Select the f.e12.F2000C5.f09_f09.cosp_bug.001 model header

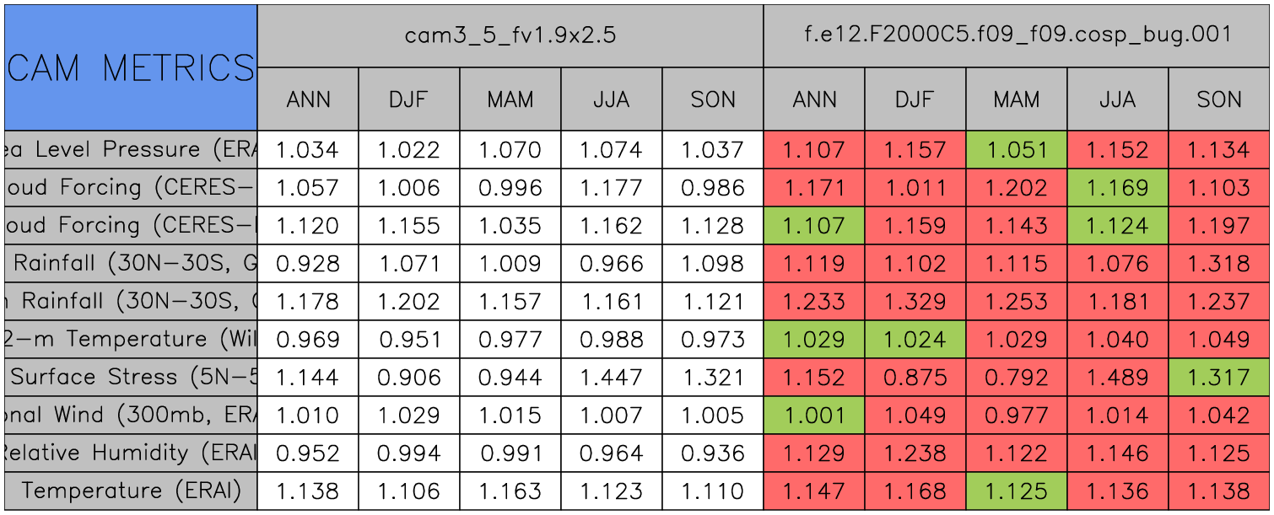coord(1018,35)
